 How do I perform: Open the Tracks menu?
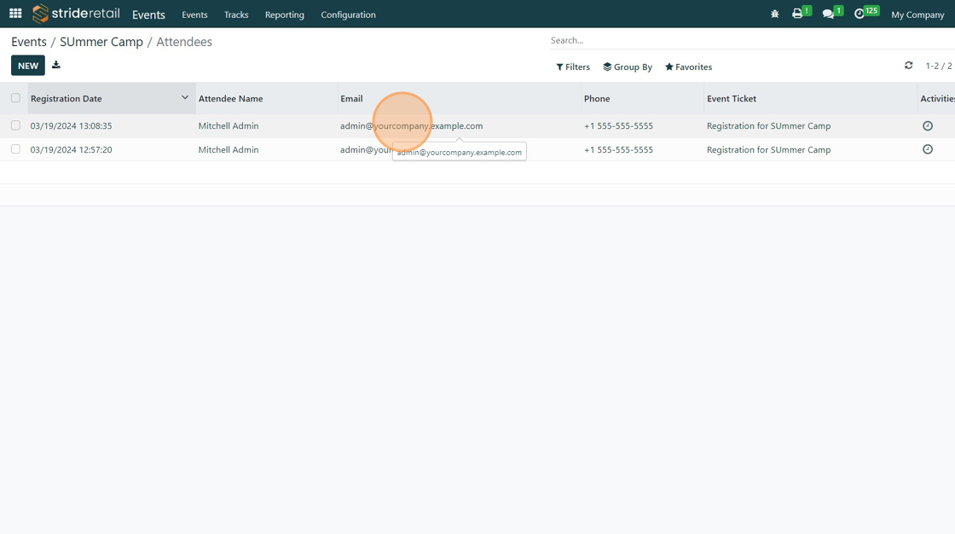236,15
